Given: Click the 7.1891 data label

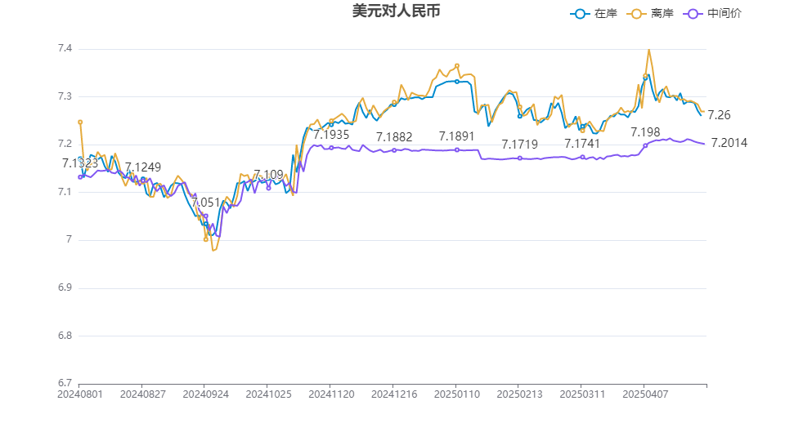Looking at the screenshot, I should pyautogui.click(x=457, y=137).
